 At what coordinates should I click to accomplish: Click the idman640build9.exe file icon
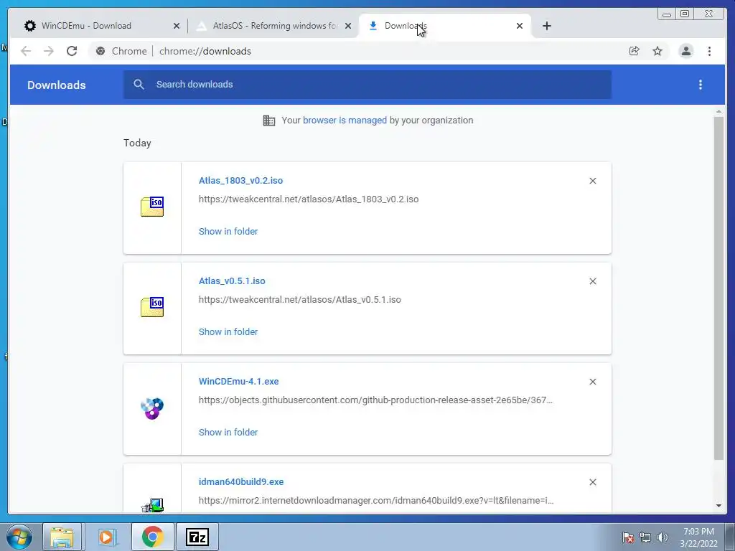[x=152, y=505]
